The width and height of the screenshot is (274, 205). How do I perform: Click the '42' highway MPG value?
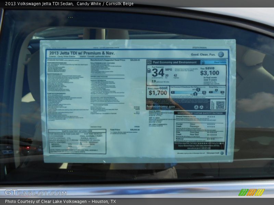click(x=175, y=76)
